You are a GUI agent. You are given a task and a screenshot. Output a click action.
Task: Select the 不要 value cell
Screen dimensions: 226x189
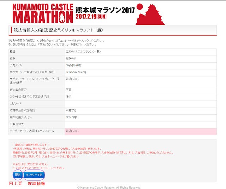coord(141,90)
